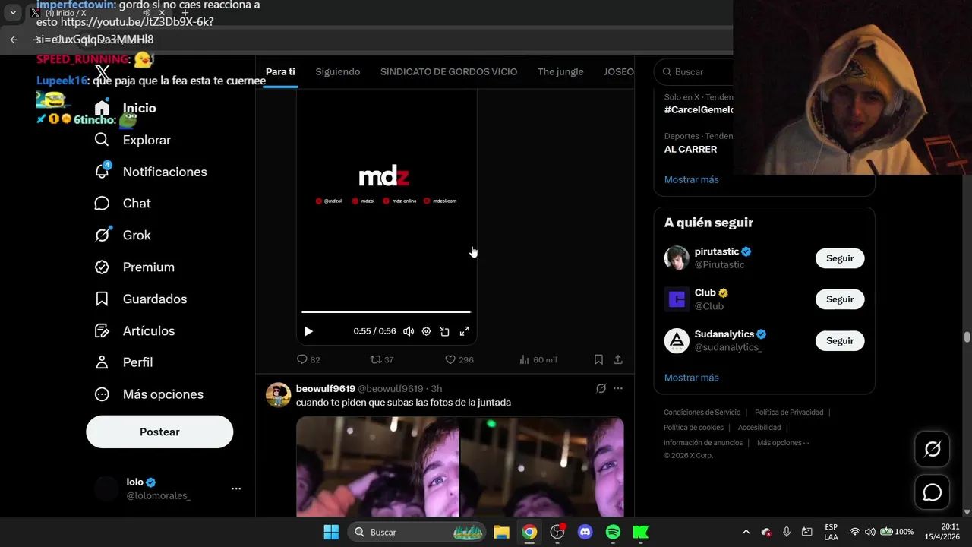Seek on the video progress bar

(x=386, y=312)
